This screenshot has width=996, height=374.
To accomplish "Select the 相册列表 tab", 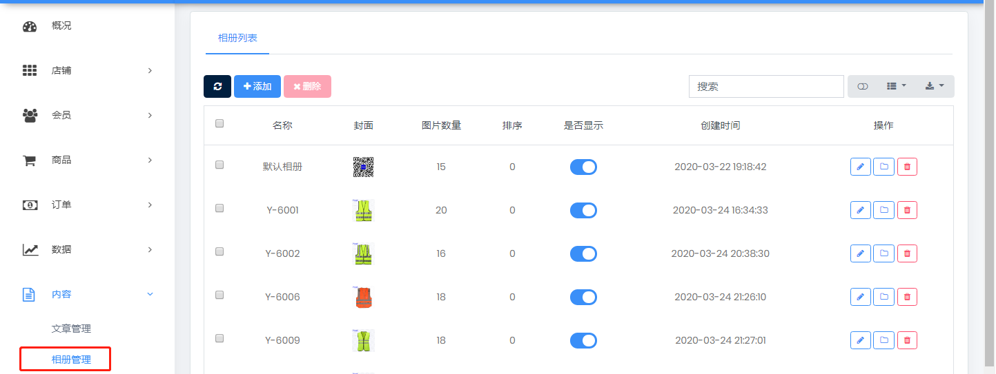I will click(237, 38).
